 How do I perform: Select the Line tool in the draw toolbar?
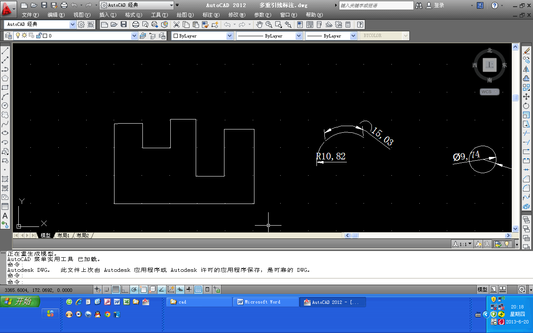click(x=5, y=51)
